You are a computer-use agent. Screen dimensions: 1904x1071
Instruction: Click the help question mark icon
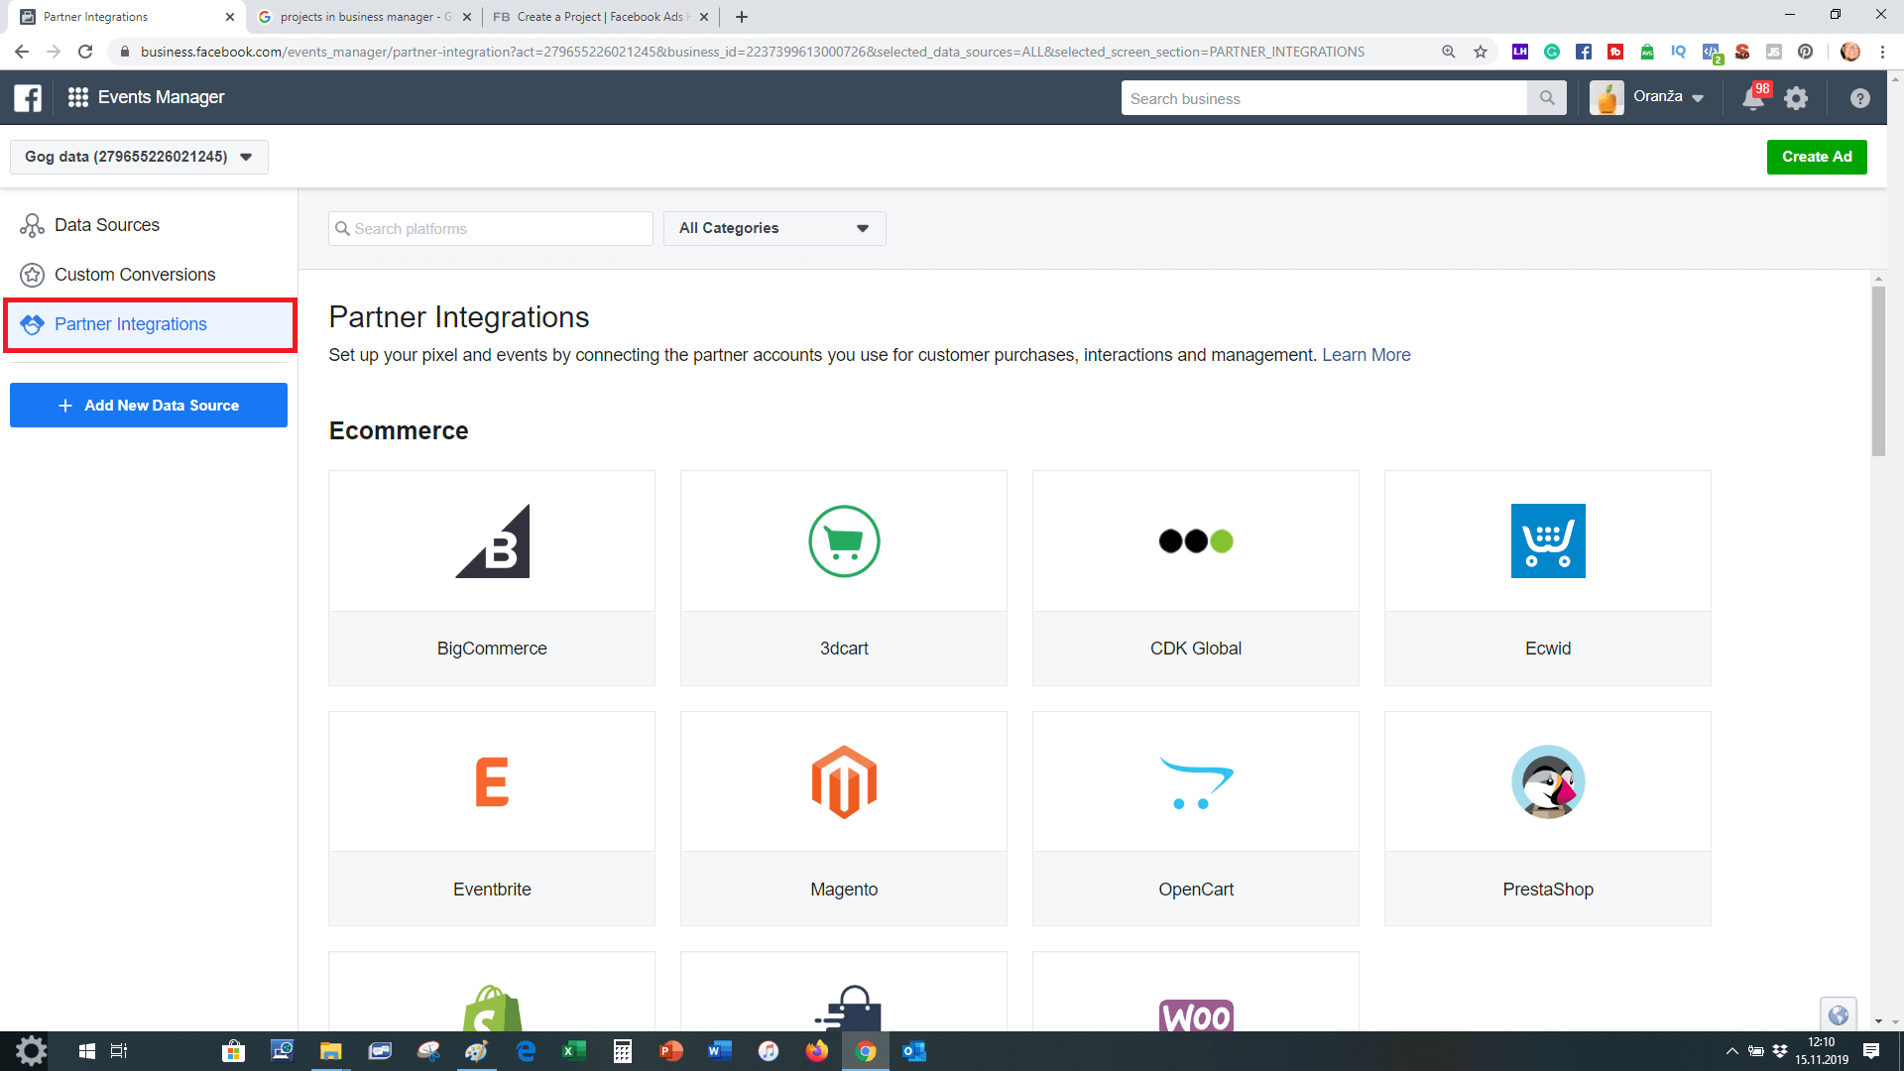tap(1859, 98)
